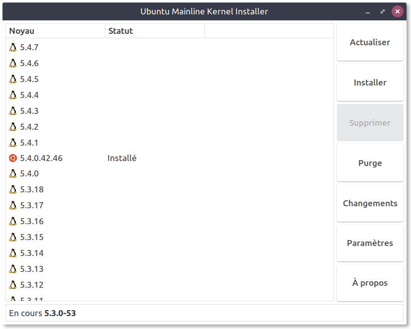
Task: Click the penguin icon next to kernel 5.4.5
Action: point(13,80)
